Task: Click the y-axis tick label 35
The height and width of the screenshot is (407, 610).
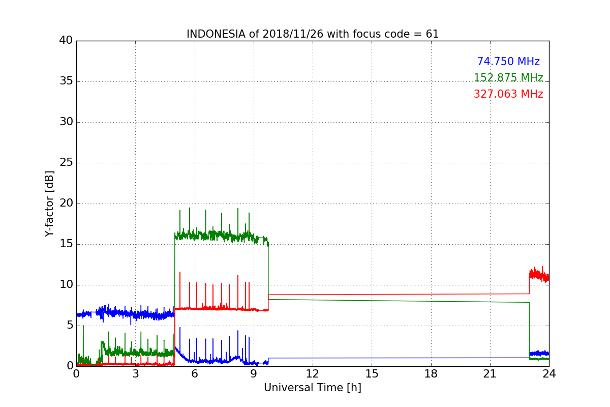Action: (x=66, y=81)
